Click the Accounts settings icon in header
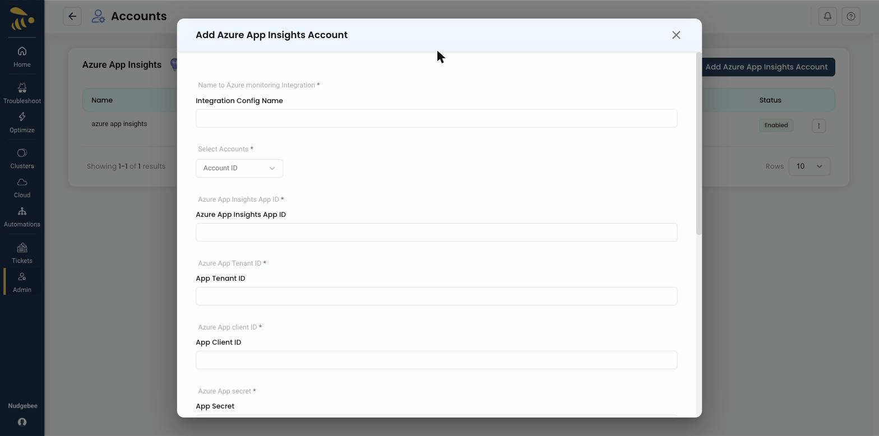 pyautogui.click(x=98, y=16)
